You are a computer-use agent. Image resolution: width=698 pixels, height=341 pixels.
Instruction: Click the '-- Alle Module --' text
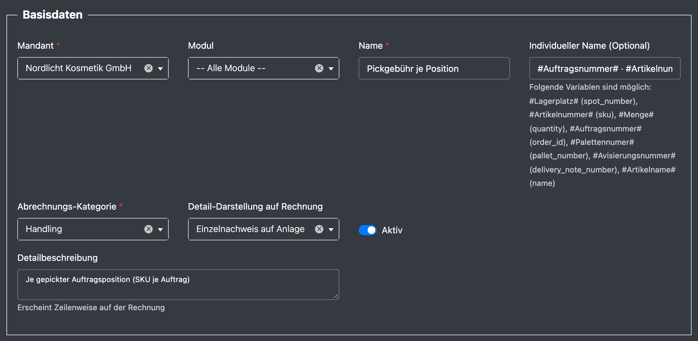click(x=231, y=68)
